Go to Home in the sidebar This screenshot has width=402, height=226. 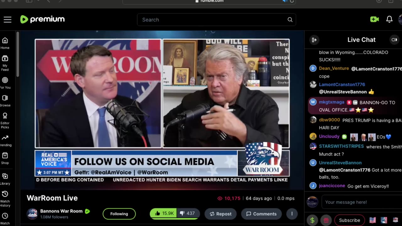pos(5,43)
